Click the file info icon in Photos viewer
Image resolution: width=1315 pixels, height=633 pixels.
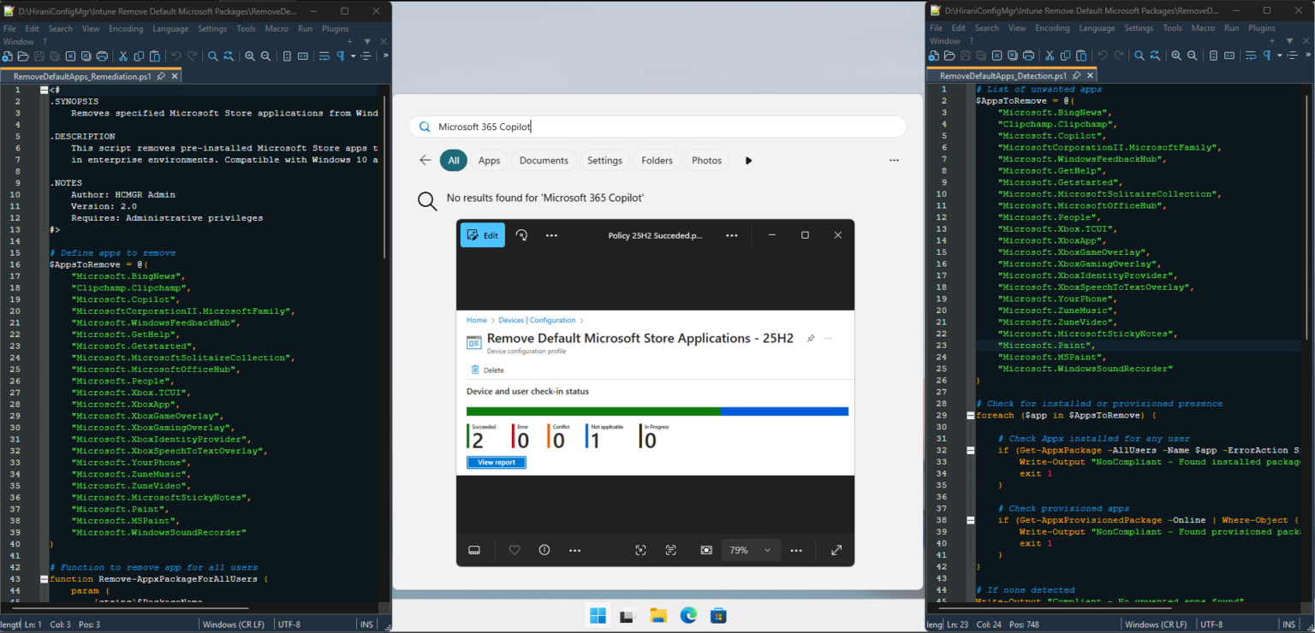pyautogui.click(x=544, y=550)
